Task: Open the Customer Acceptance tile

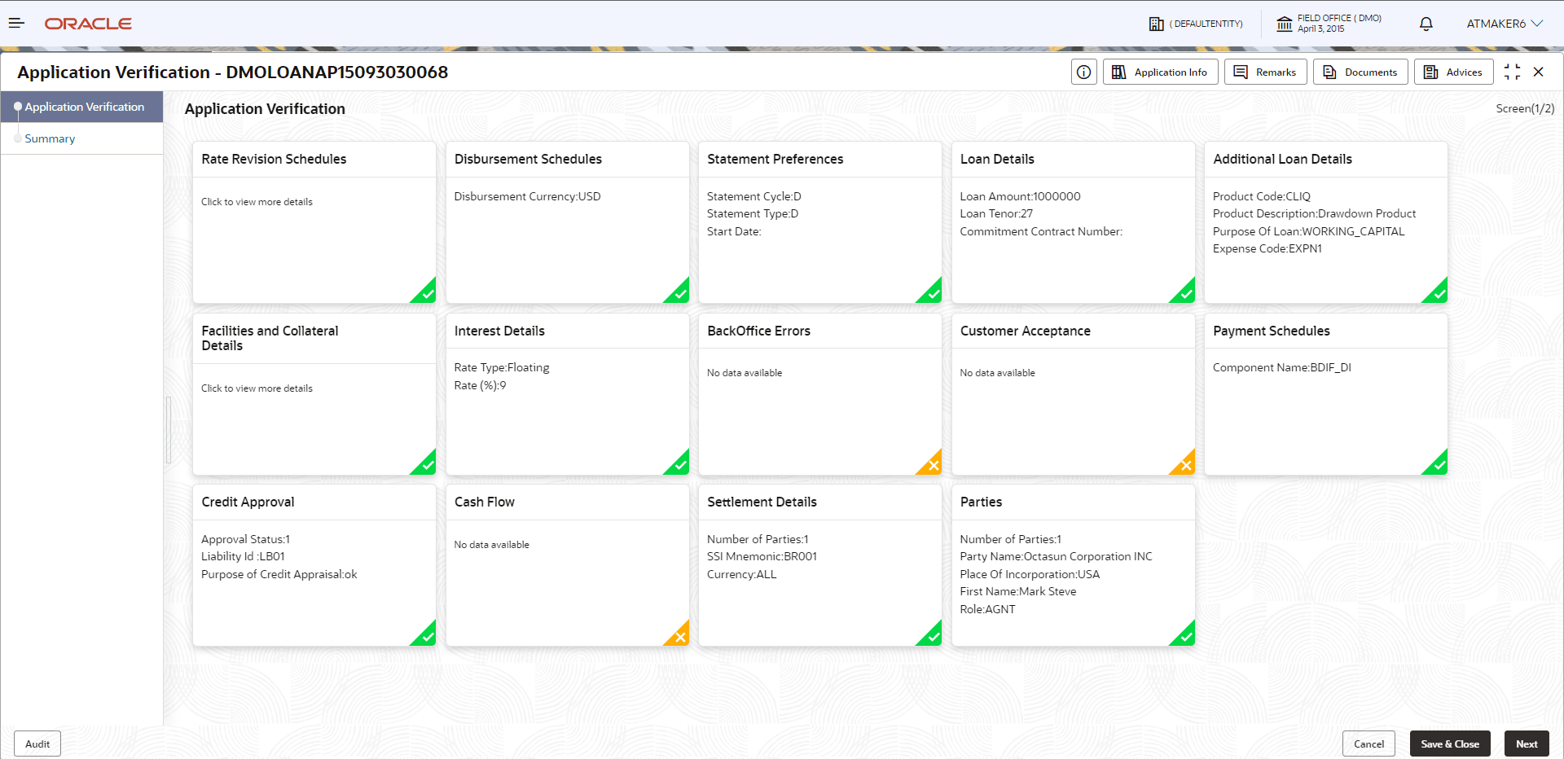Action: [x=1073, y=394]
